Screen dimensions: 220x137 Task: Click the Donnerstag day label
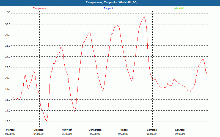pyautogui.click(x=95, y=130)
